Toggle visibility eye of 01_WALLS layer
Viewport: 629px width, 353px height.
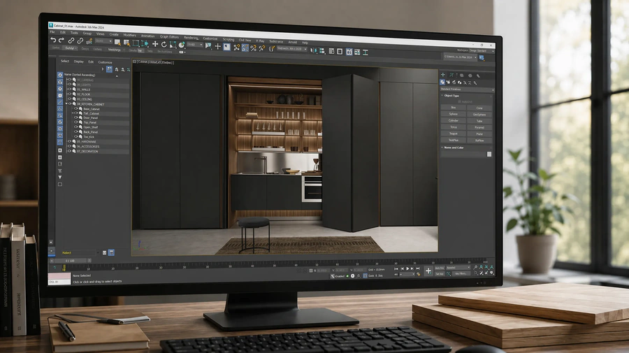click(70, 89)
